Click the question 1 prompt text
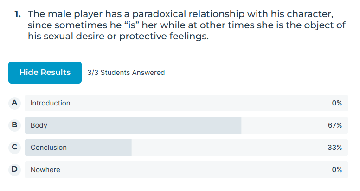This screenshot has width=360, height=191. [x=186, y=25]
